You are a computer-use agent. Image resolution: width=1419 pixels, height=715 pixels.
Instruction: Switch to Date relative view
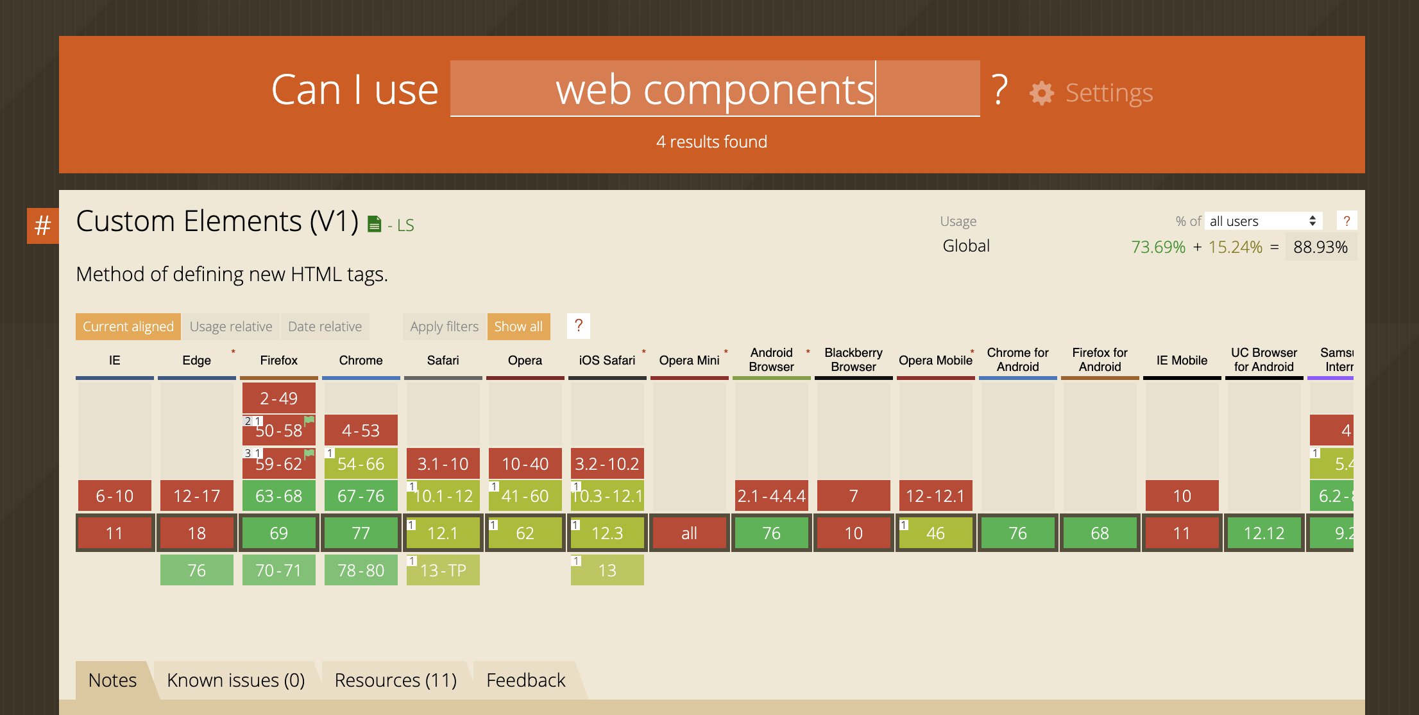click(x=325, y=326)
